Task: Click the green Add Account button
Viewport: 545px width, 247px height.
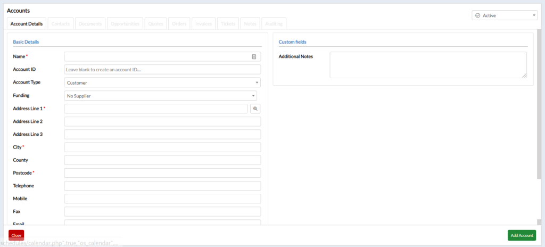Action: [522, 235]
